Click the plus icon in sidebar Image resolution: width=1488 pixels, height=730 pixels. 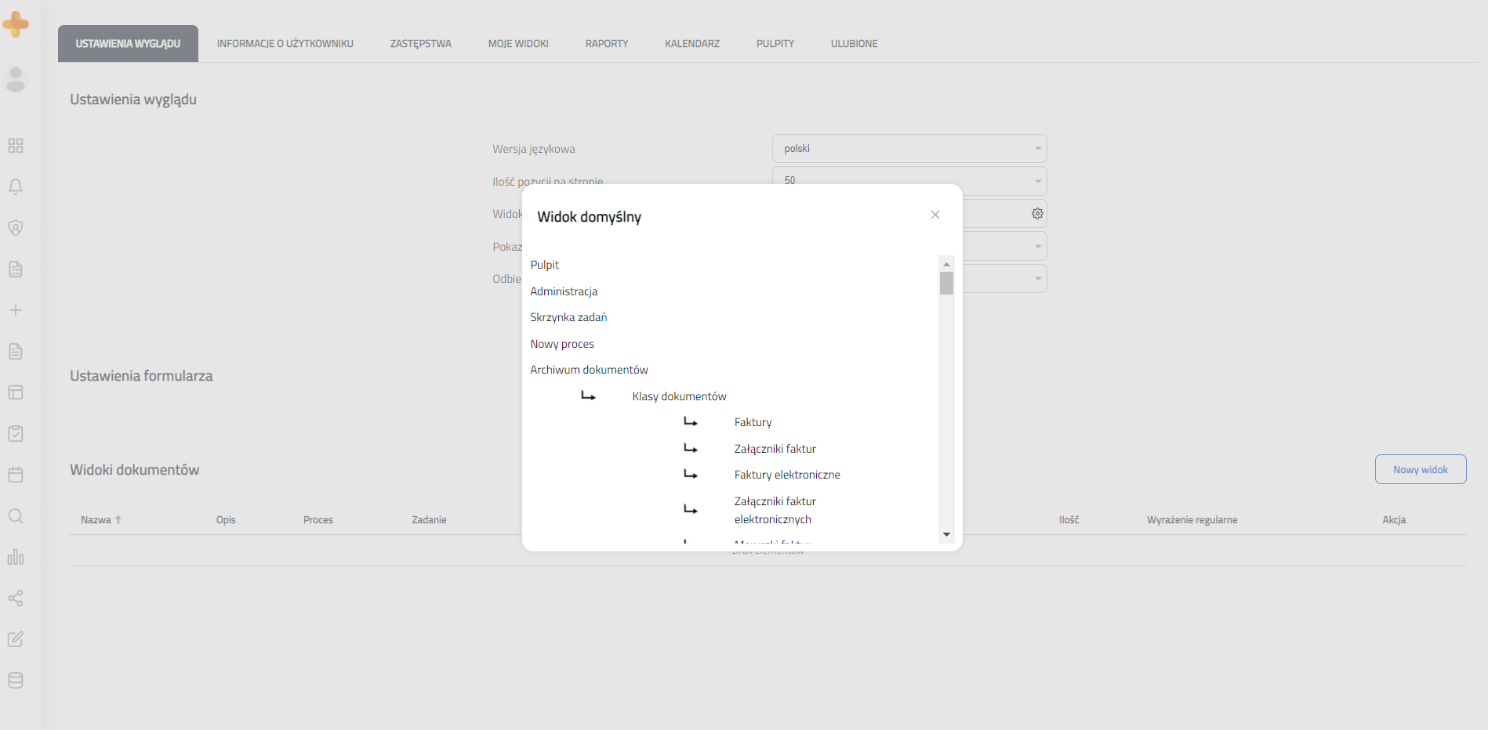[x=16, y=310]
